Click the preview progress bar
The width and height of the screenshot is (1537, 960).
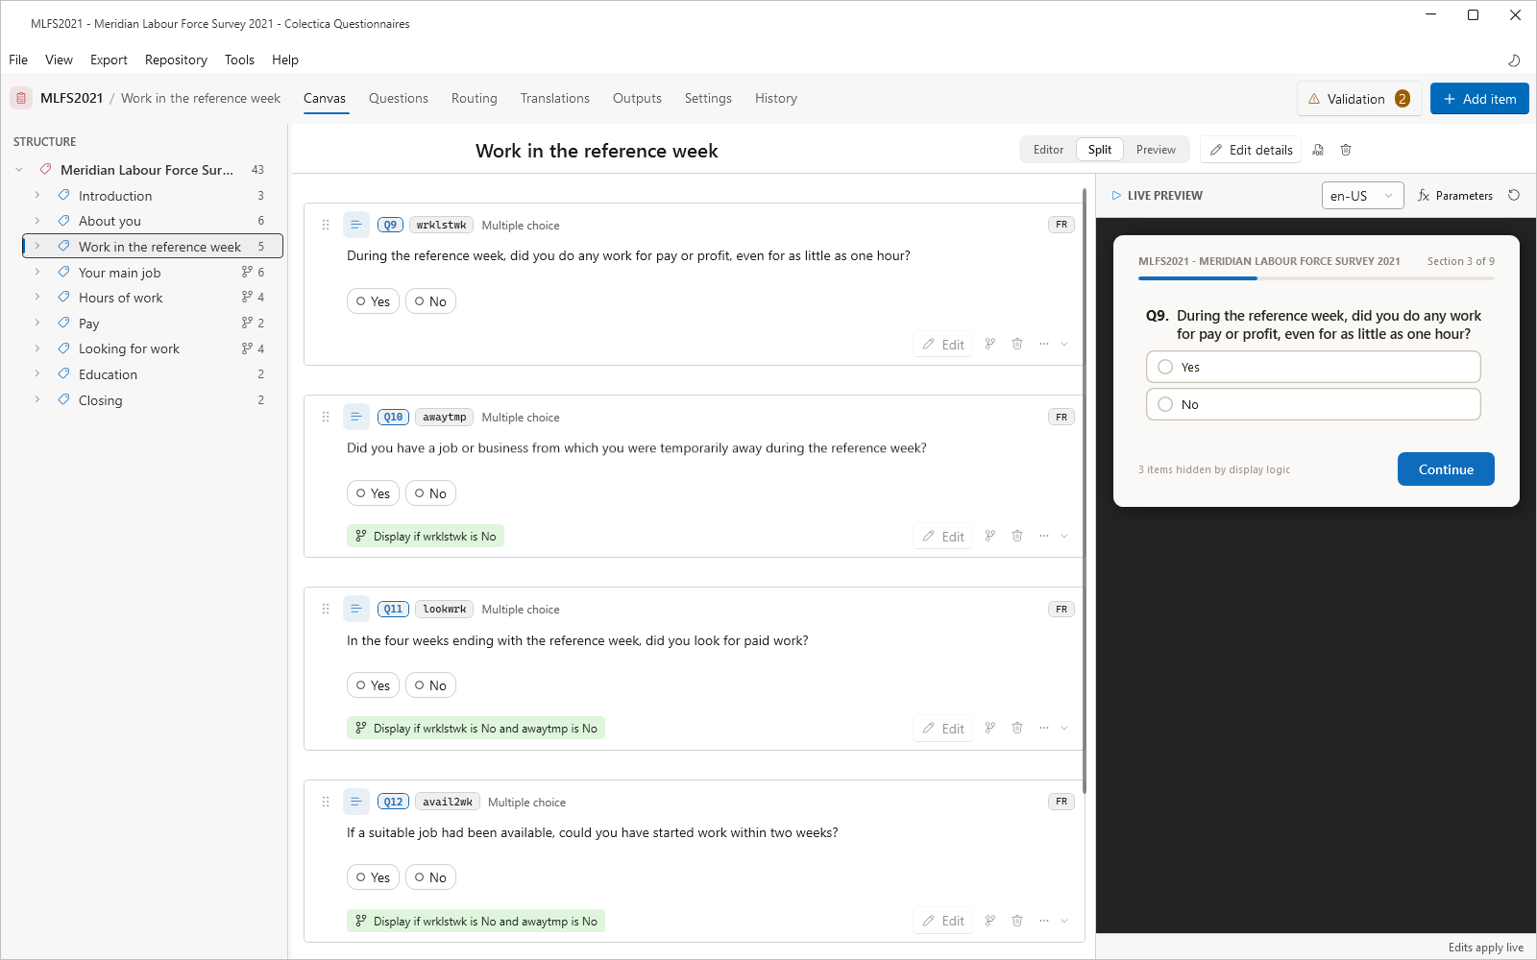1316,278
